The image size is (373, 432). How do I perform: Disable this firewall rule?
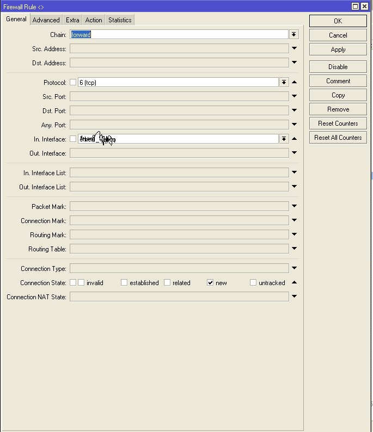pyautogui.click(x=338, y=67)
